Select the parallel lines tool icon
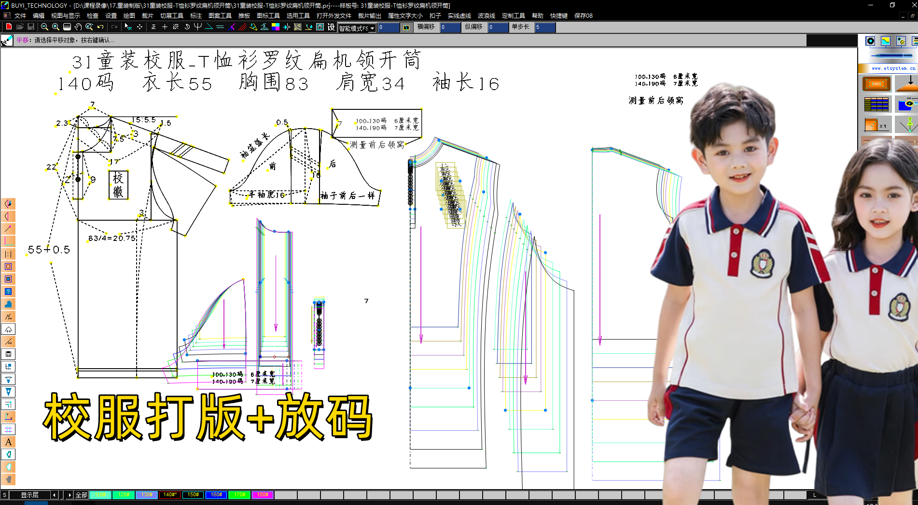Viewport: 918px width, 505px height. (220, 27)
